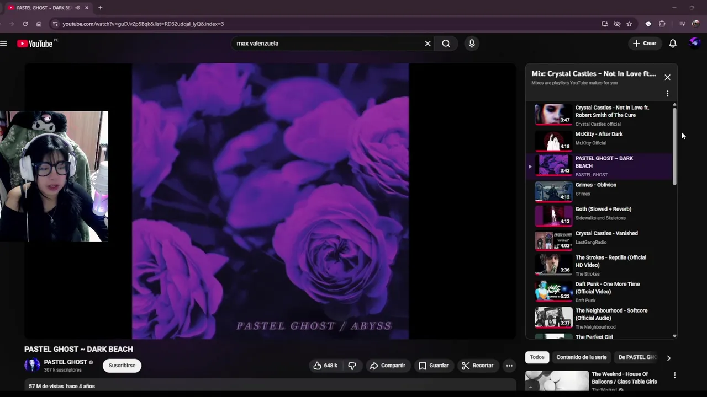Open new browser tab
The height and width of the screenshot is (397, 707).
click(x=100, y=8)
